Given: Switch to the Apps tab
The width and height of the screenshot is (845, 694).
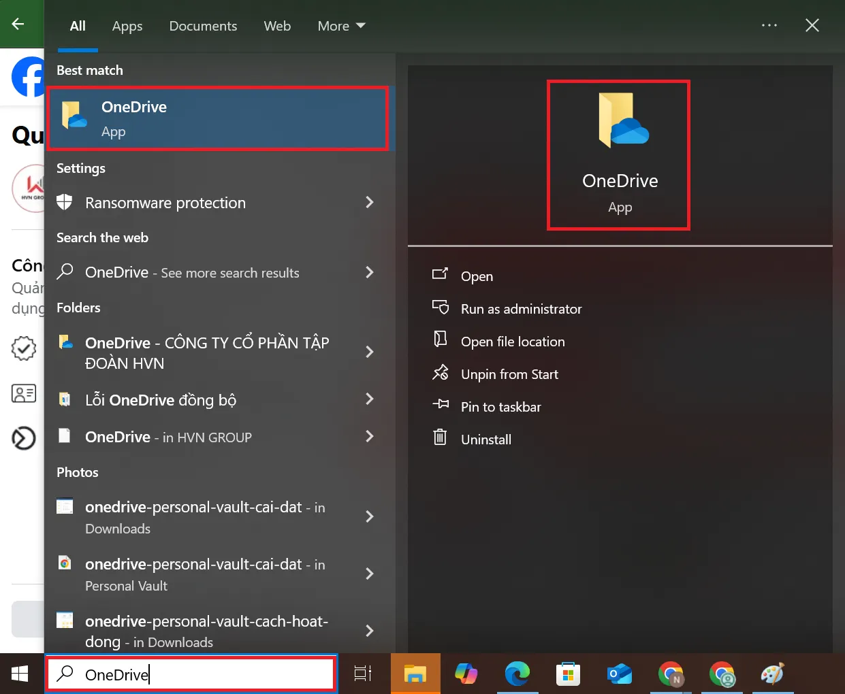Looking at the screenshot, I should (127, 26).
